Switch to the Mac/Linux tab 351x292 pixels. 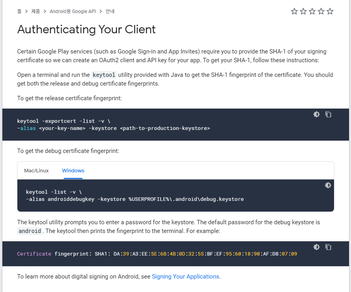pyautogui.click(x=36, y=171)
